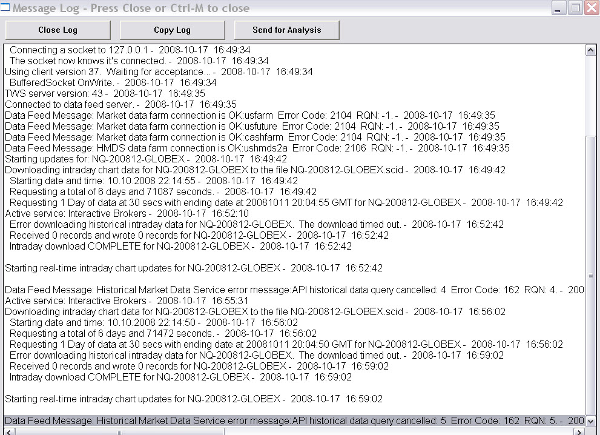Click the vertical scrollbar up arrow
This screenshot has width=600, height=435.
click(x=590, y=50)
